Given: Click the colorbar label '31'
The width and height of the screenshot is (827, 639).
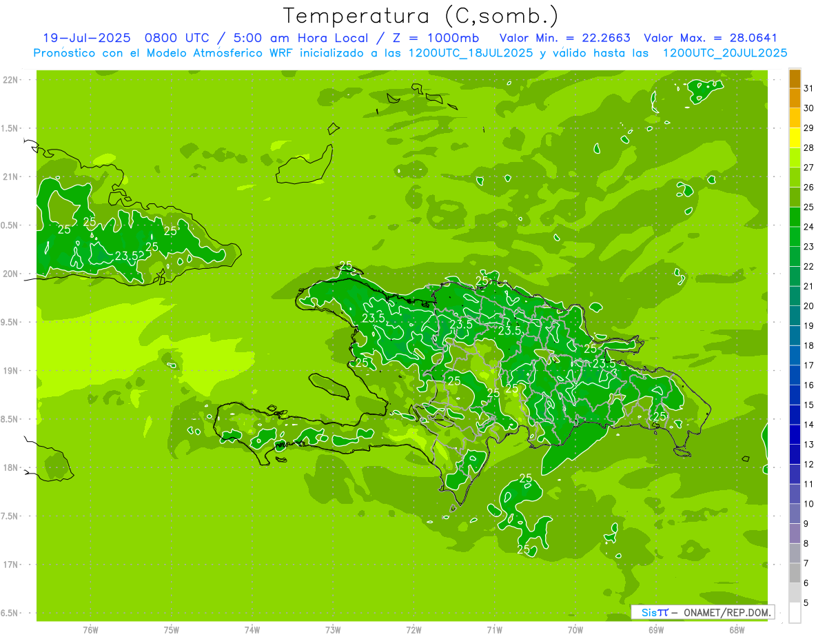Looking at the screenshot, I should coord(809,88).
